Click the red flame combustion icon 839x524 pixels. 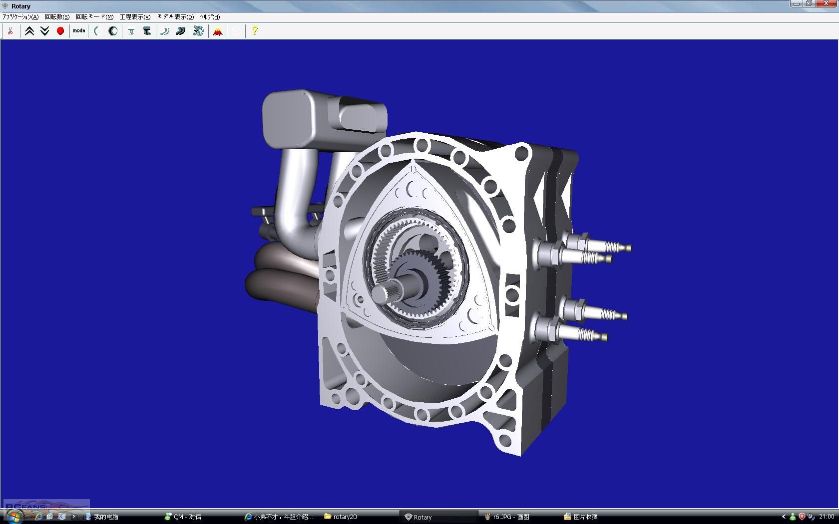[218, 31]
